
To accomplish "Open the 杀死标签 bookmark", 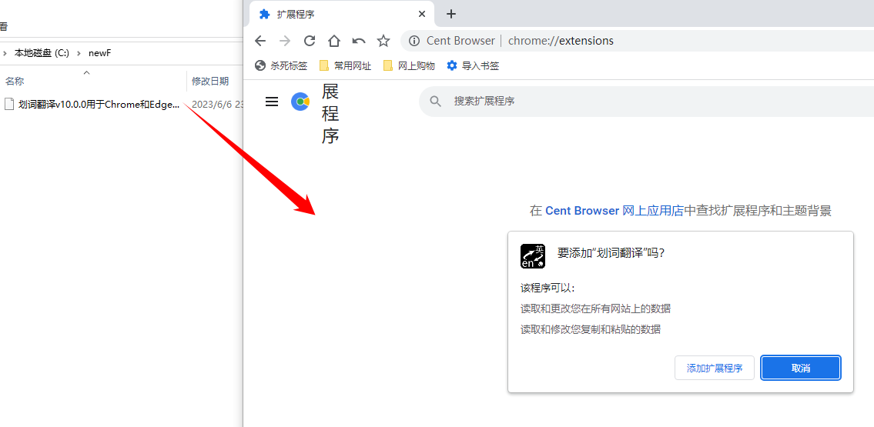I will 281,65.
